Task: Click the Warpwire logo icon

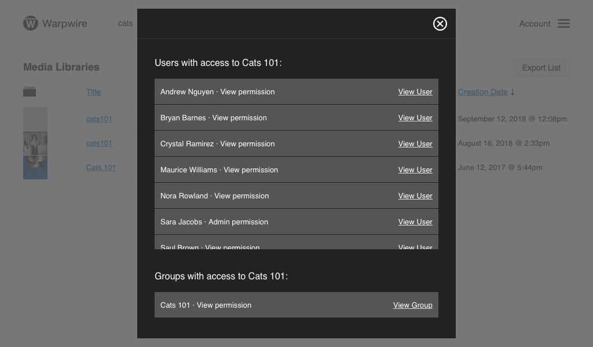Action: tap(31, 24)
